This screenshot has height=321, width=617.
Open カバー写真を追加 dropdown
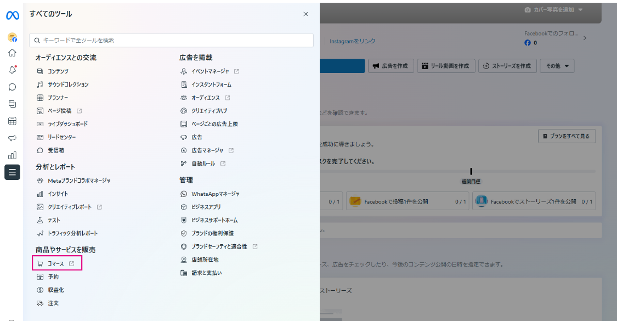point(553,10)
